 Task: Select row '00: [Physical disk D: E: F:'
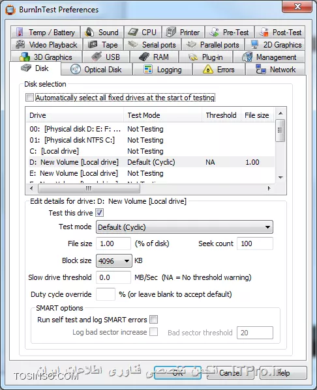[151, 129]
